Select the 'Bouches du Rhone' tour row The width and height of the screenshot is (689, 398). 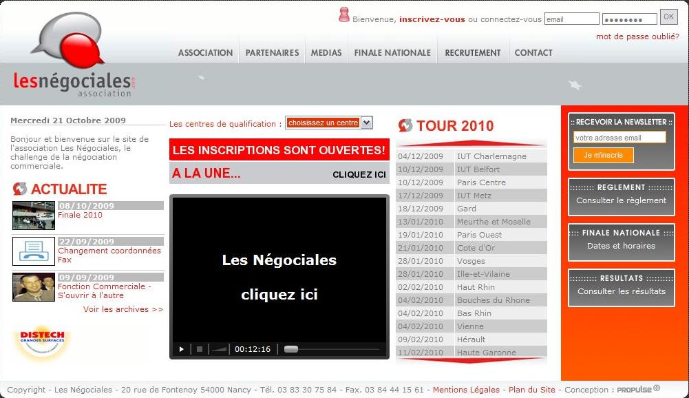point(471,300)
